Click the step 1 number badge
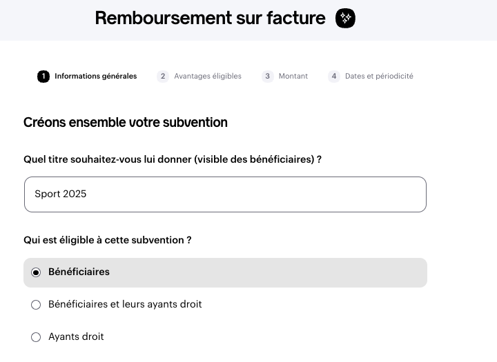 [x=43, y=77]
